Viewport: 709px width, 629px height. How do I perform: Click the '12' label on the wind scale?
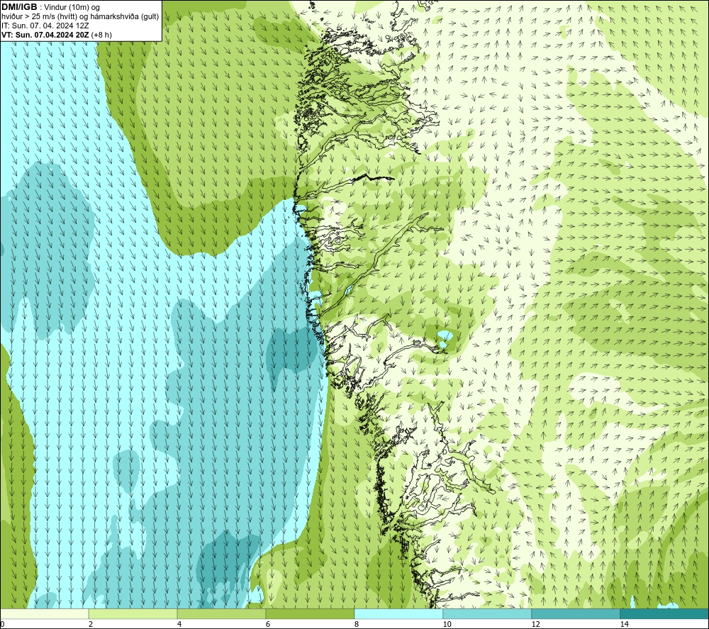[x=535, y=624]
